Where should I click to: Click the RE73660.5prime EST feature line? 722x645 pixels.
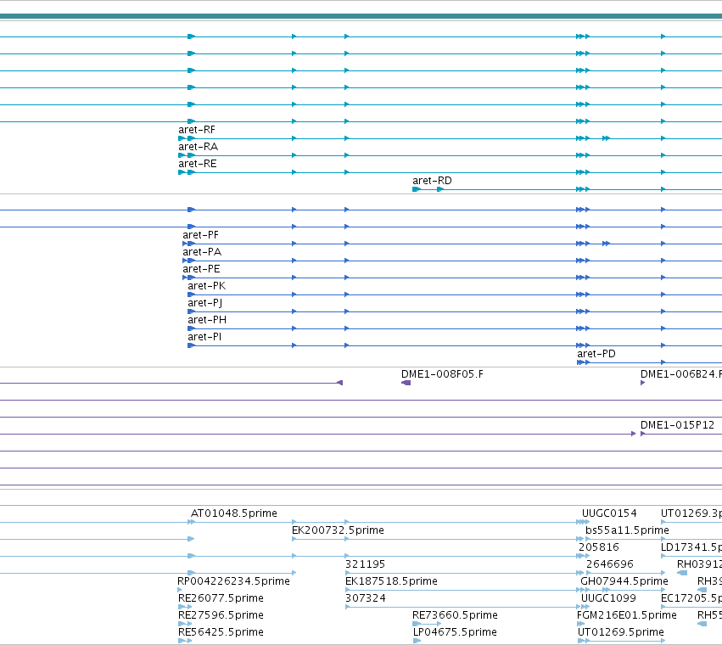pos(427,624)
